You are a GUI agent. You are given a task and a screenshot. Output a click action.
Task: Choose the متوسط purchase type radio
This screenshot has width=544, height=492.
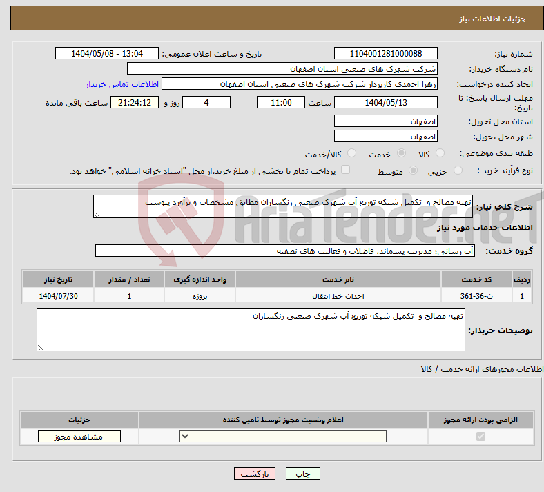pos(413,170)
